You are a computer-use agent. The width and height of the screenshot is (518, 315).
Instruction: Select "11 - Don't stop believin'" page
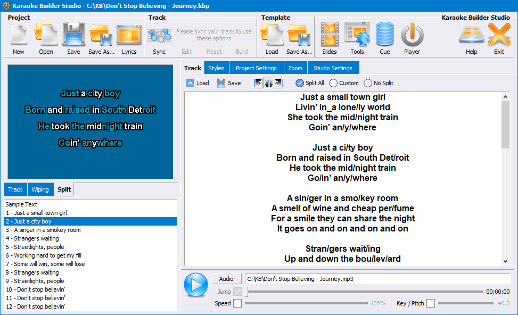[90, 298]
